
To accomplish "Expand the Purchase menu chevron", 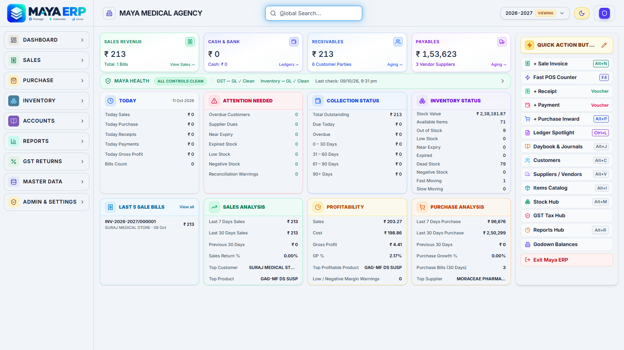I will pyautogui.click(x=82, y=81).
